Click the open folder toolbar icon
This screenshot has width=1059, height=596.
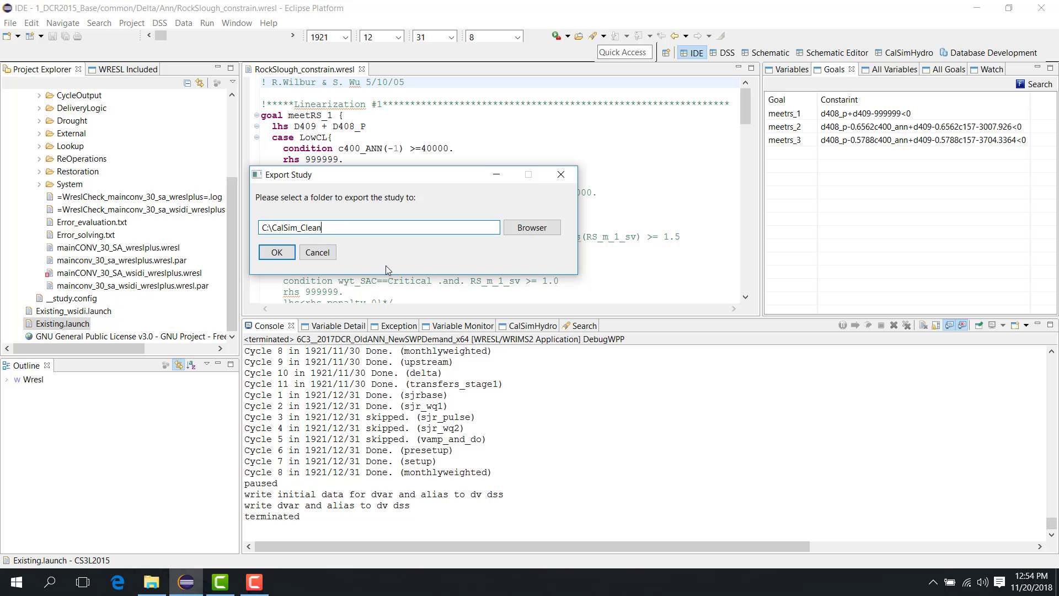click(x=579, y=36)
